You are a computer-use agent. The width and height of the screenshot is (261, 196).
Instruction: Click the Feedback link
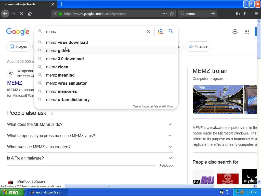tap(166, 165)
